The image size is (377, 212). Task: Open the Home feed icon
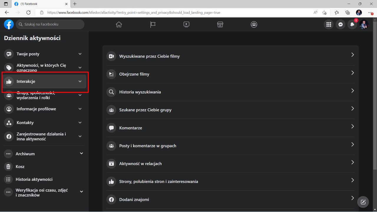click(119, 24)
